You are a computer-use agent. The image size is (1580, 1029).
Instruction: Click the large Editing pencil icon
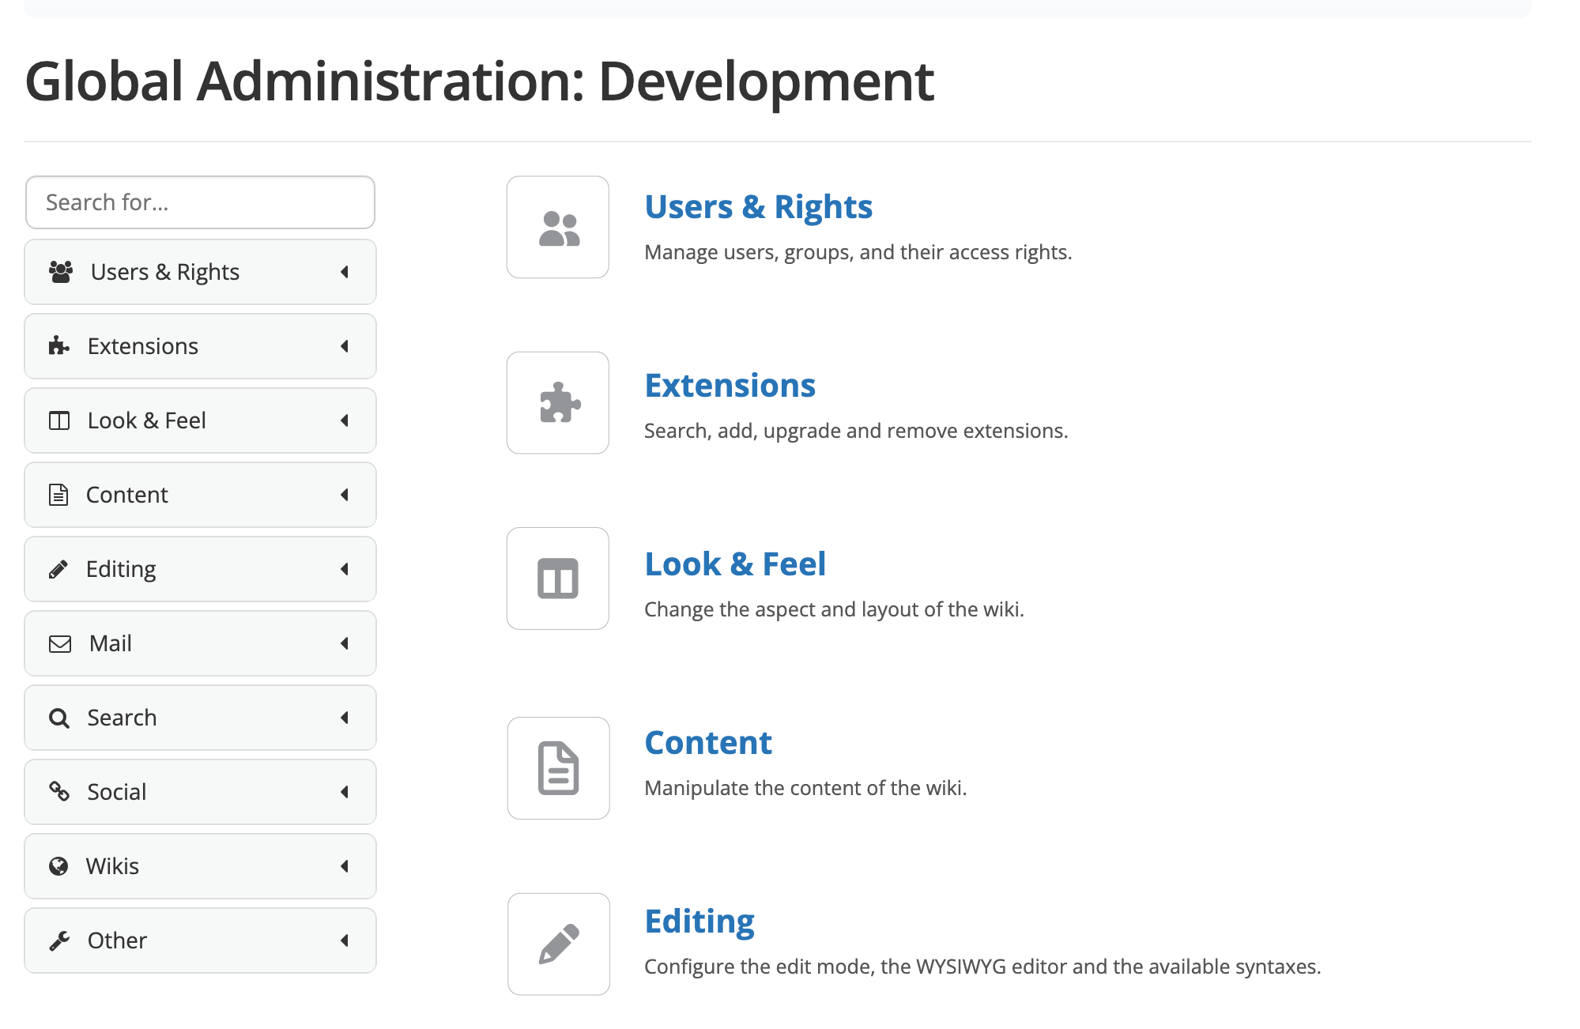coord(558,944)
